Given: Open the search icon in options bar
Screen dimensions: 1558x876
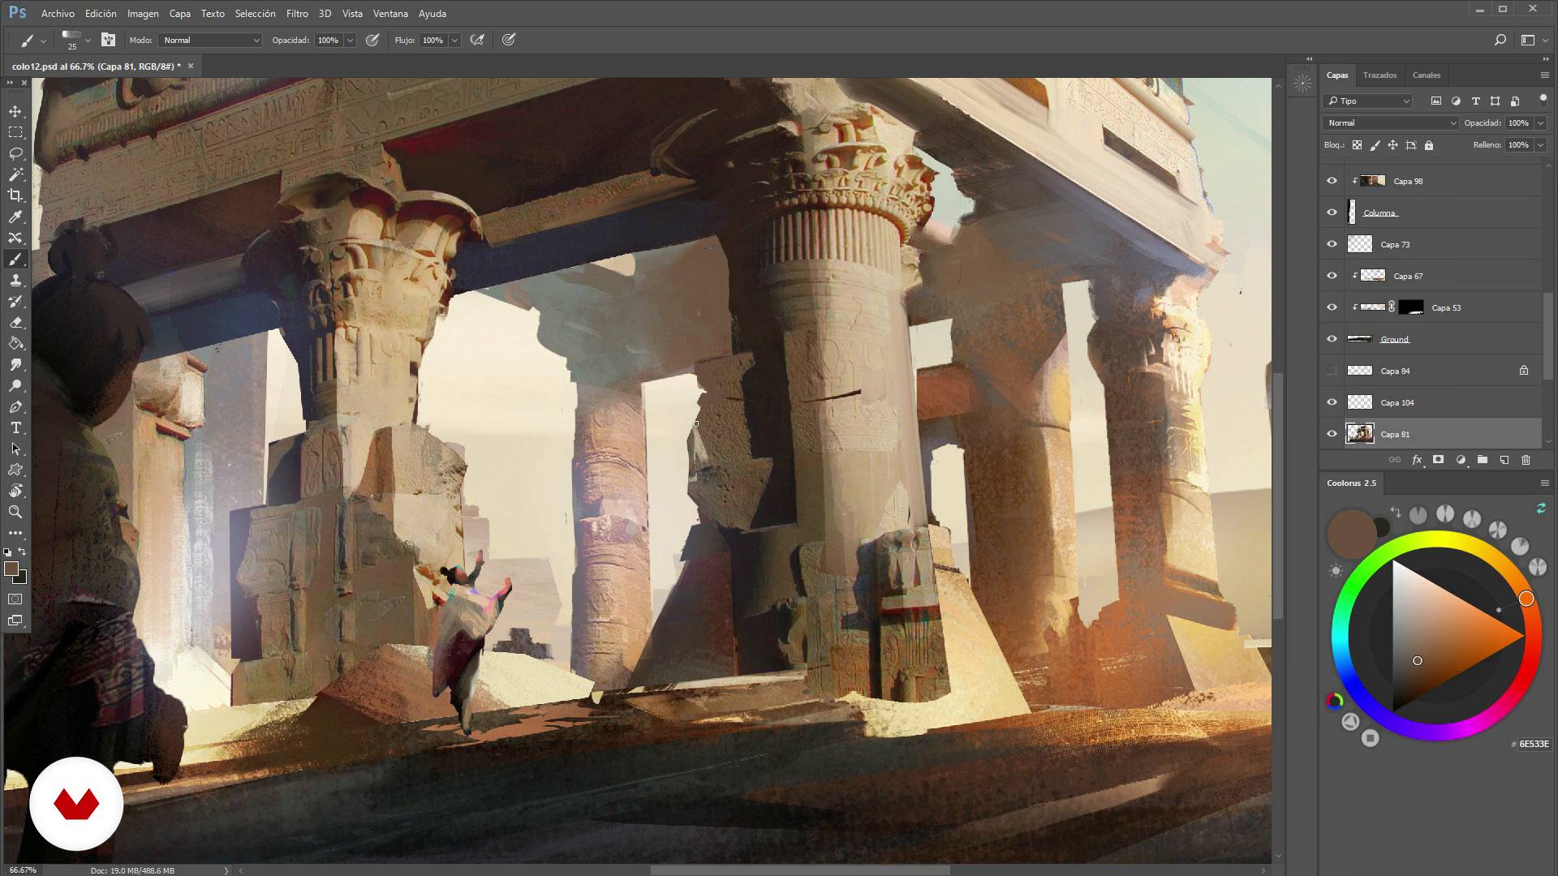Looking at the screenshot, I should [1500, 40].
